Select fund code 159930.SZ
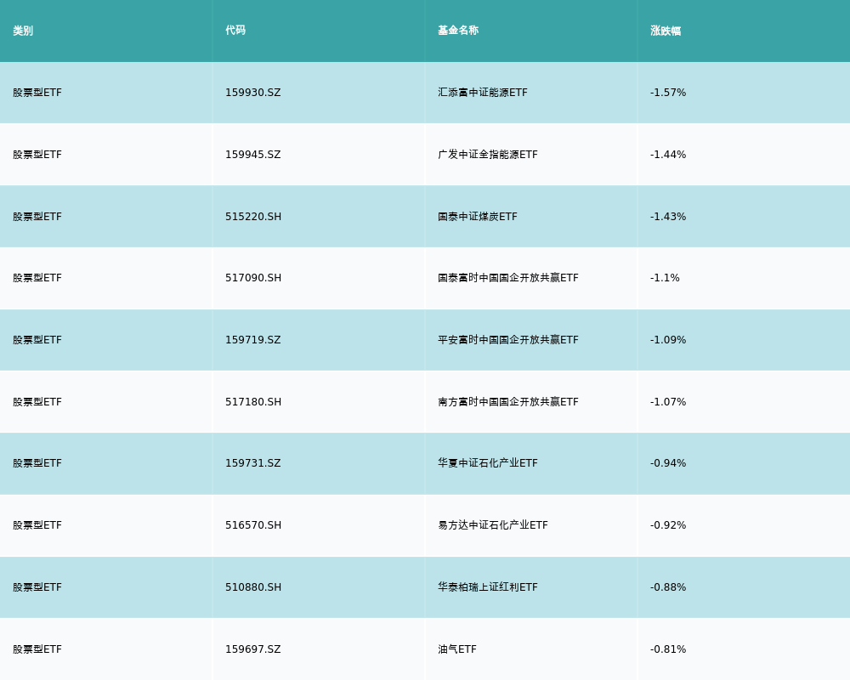This screenshot has height=680, width=850. [252, 93]
